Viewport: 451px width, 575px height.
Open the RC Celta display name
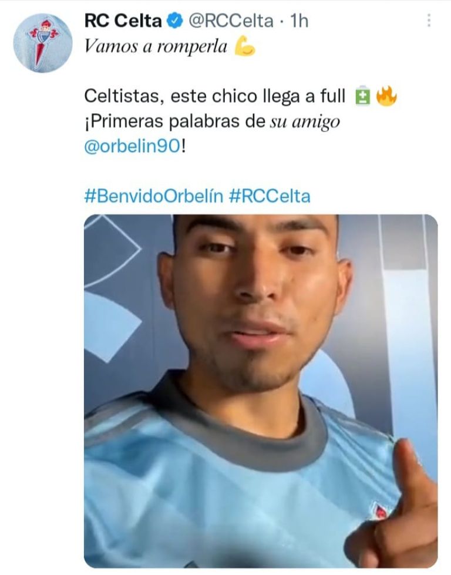[123, 21]
